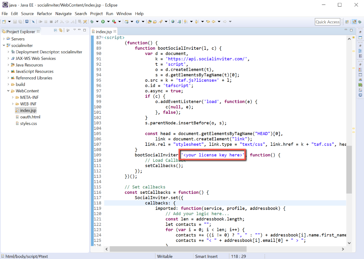
Task: Expand the Servers project node
Action: pyautogui.click(x=4, y=39)
